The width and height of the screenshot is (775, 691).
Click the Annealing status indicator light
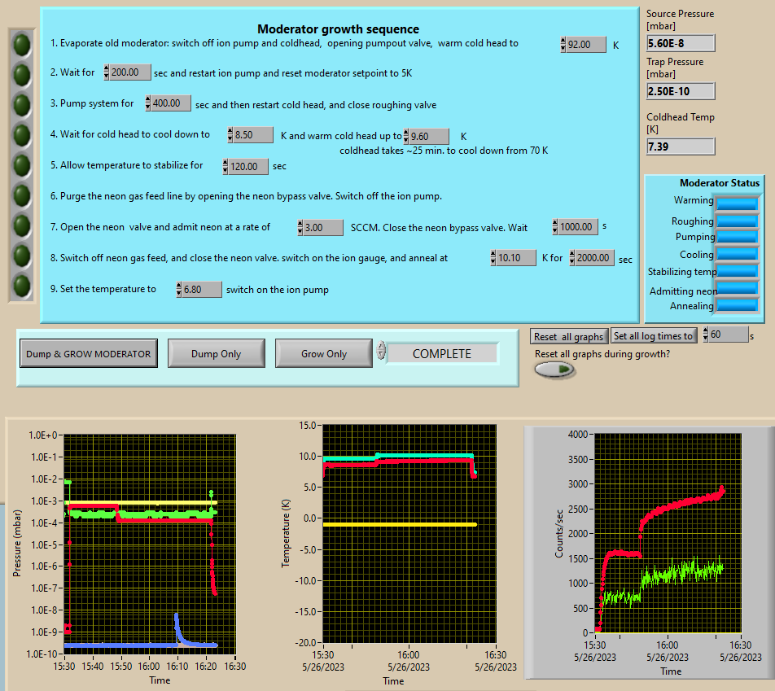pyautogui.click(x=737, y=306)
